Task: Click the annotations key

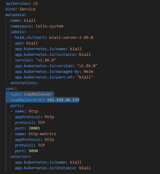Action: point(24,83)
